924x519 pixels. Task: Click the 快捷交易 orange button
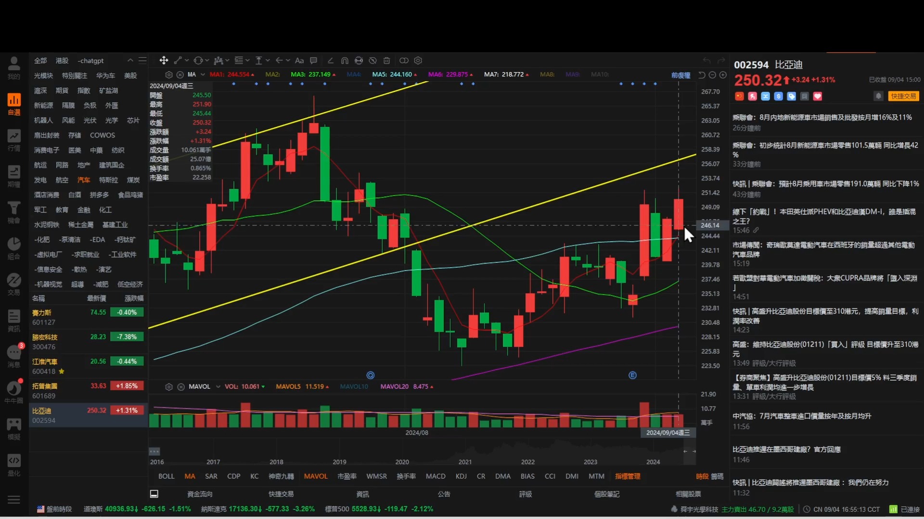pos(903,96)
